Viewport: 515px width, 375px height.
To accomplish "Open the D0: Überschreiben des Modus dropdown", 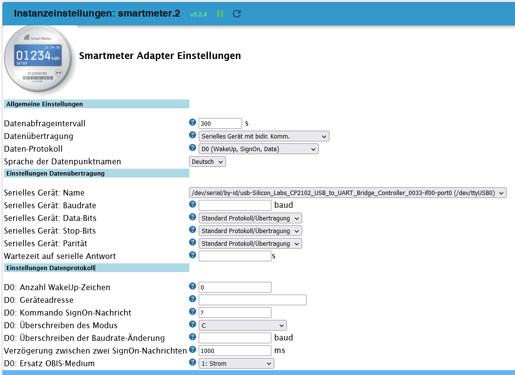I will pos(243,325).
